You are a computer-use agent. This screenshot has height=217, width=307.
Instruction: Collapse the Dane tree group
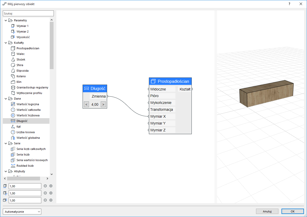[6, 99]
